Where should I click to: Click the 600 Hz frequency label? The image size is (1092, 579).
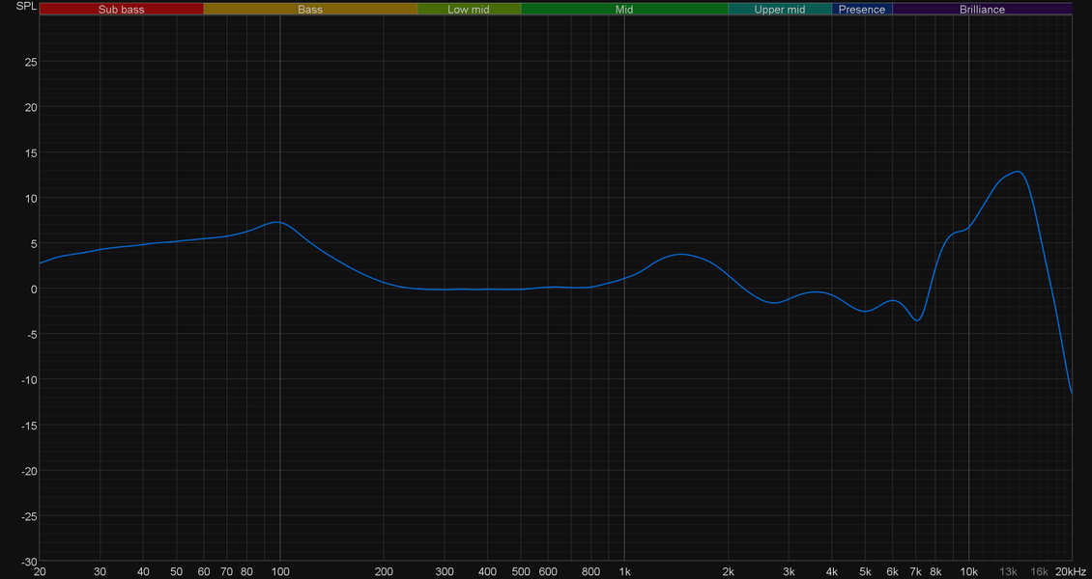pyautogui.click(x=548, y=571)
